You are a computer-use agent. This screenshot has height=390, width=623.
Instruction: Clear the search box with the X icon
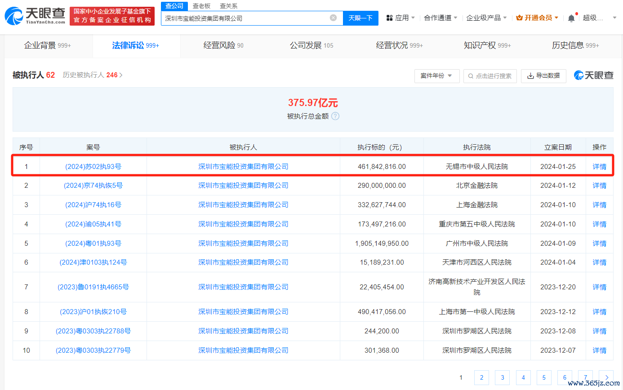point(333,18)
